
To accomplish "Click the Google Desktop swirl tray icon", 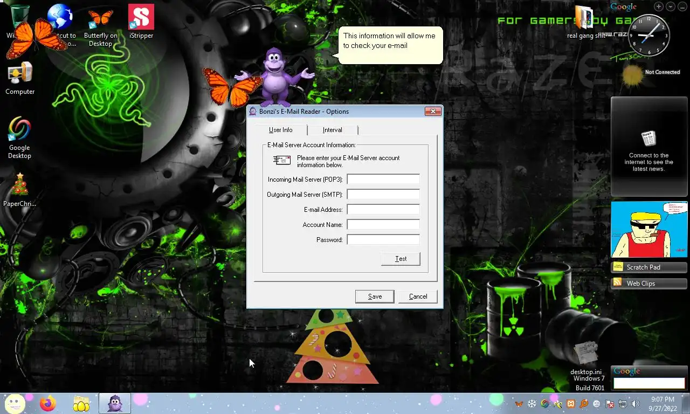I will coord(545,404).
